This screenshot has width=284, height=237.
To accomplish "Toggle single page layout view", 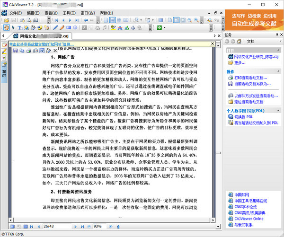I will [106, 20].
